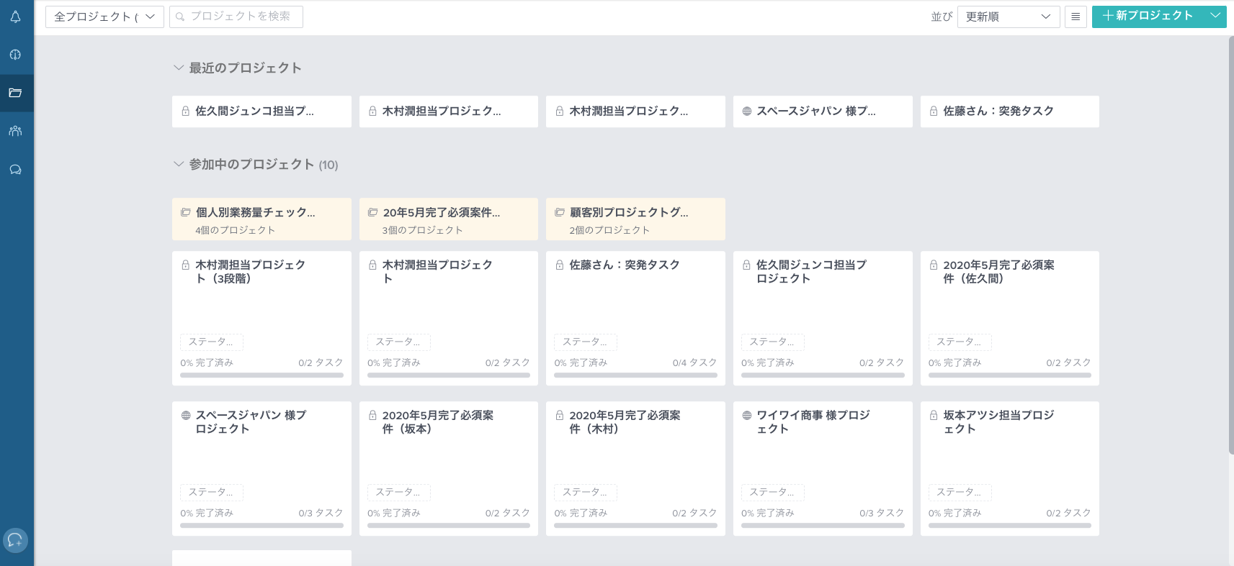Select the projects folder icon in the sidebar

coord(15,93)
